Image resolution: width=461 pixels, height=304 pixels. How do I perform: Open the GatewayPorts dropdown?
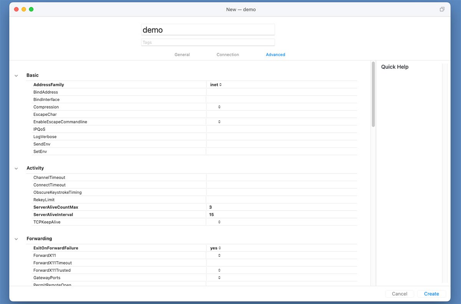point(219,278)
